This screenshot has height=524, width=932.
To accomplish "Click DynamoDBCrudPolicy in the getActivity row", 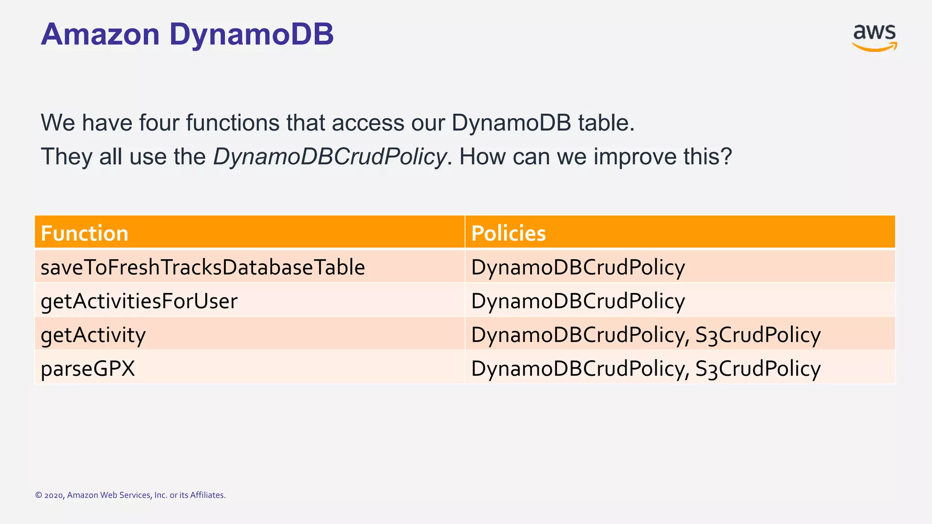I will coord(578,335).
